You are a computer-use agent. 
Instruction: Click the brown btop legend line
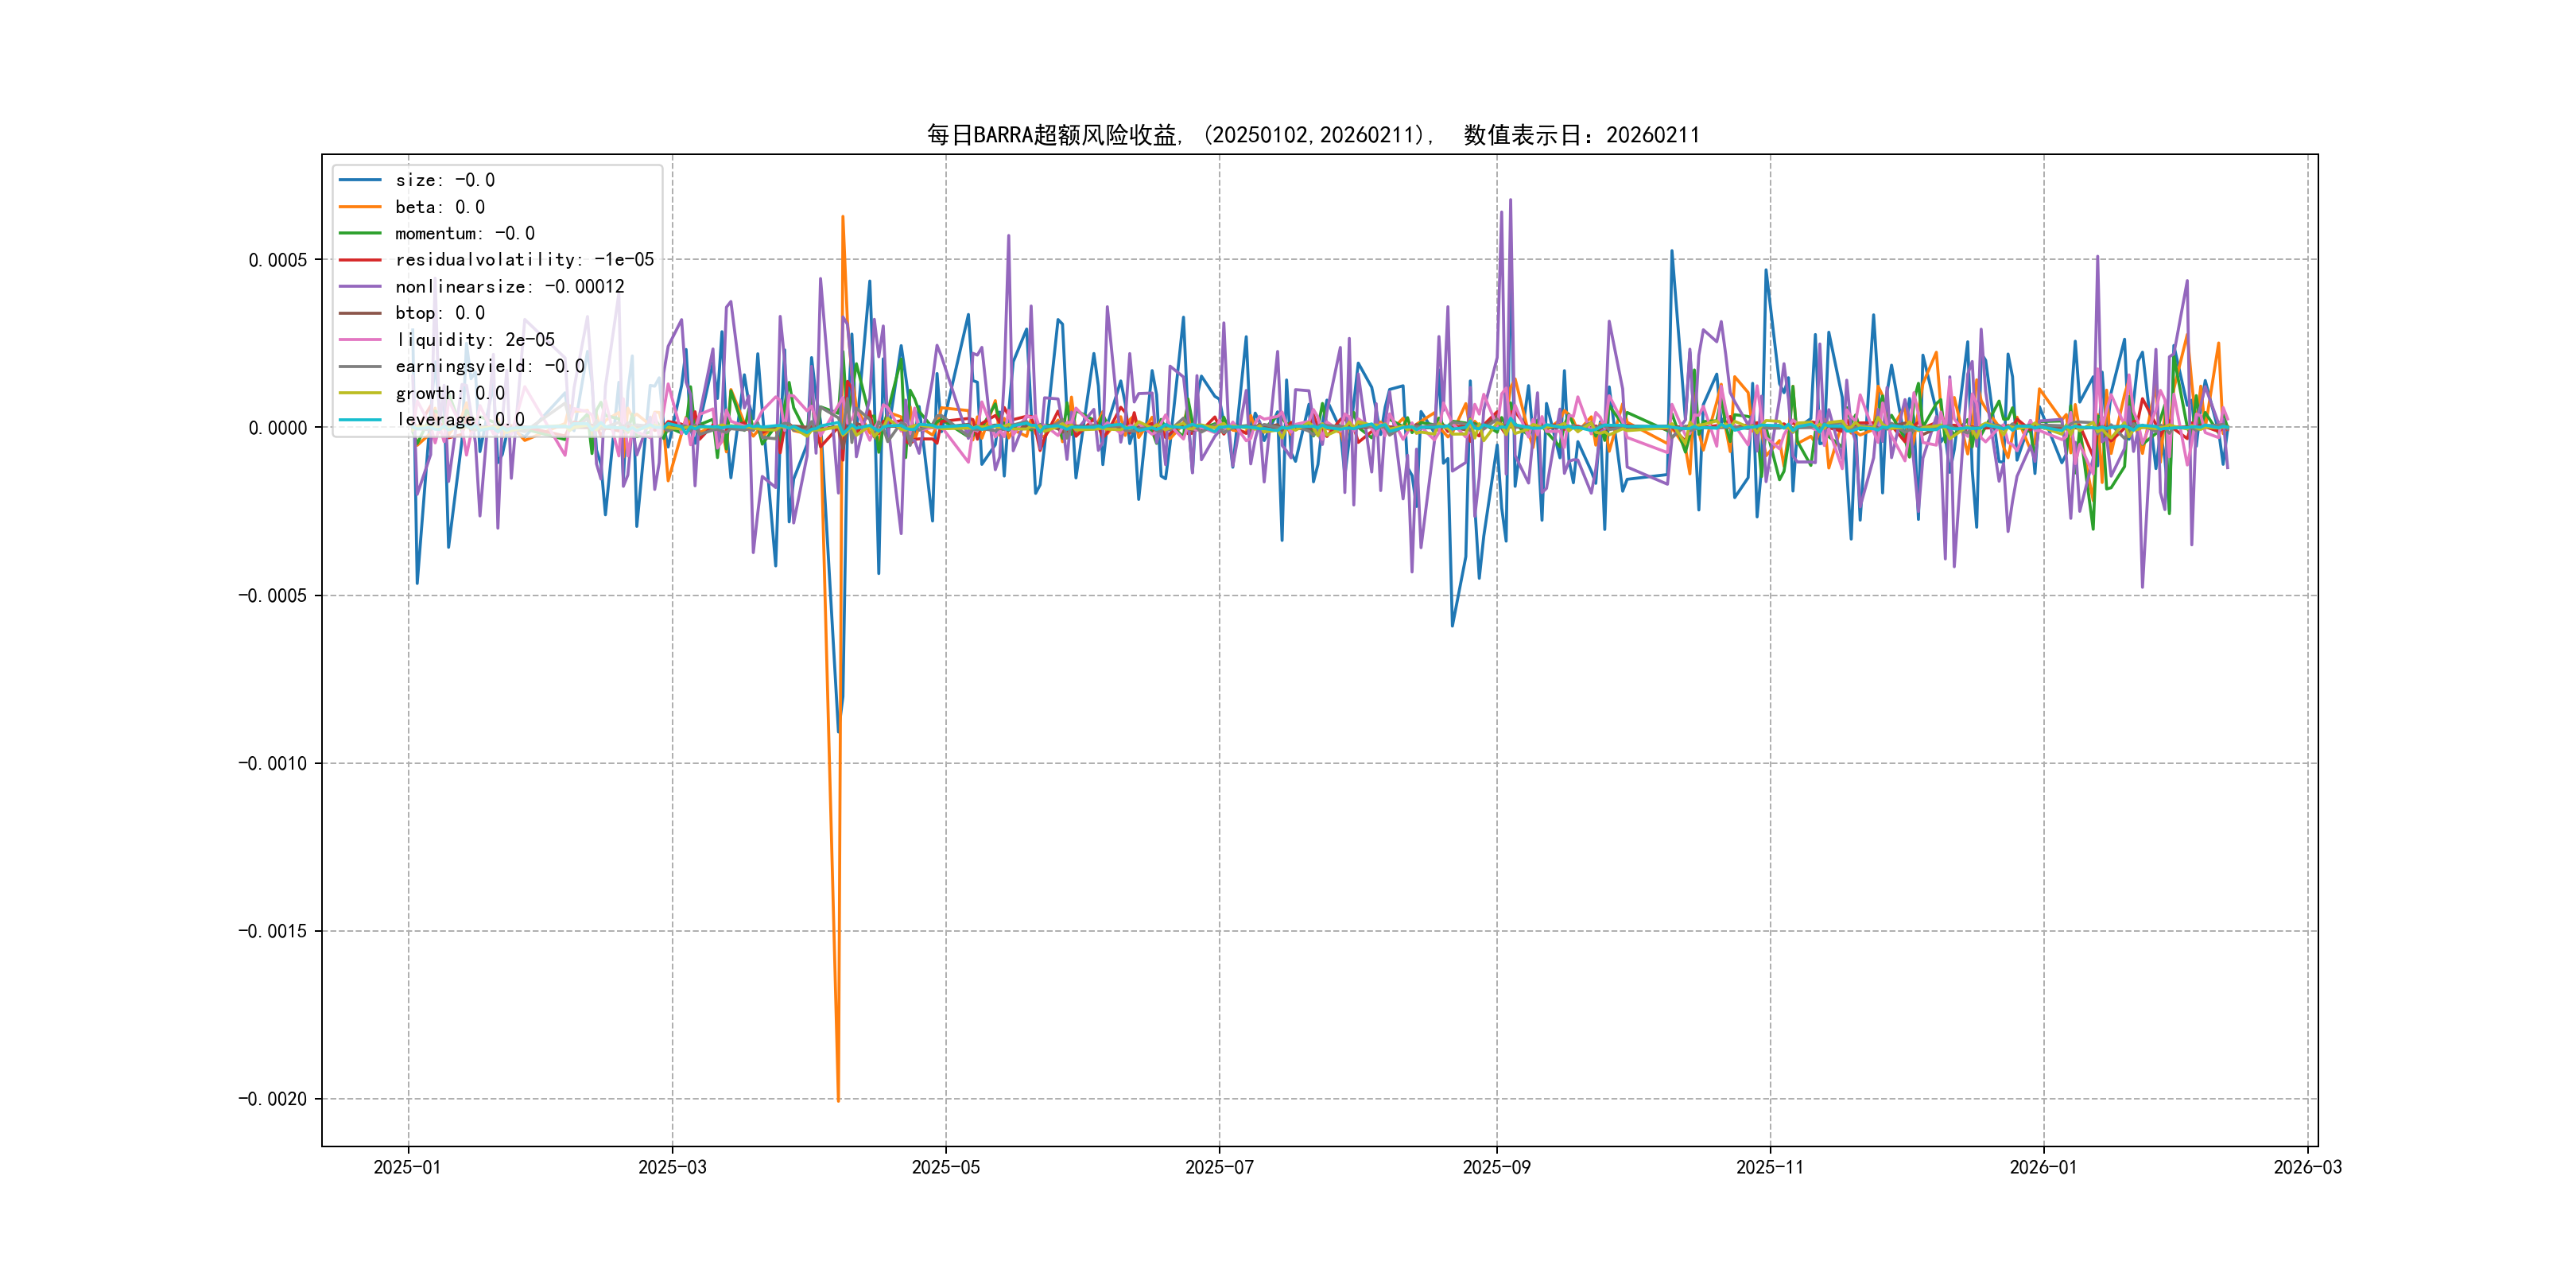pyautogui.click(x=360, y=313)
